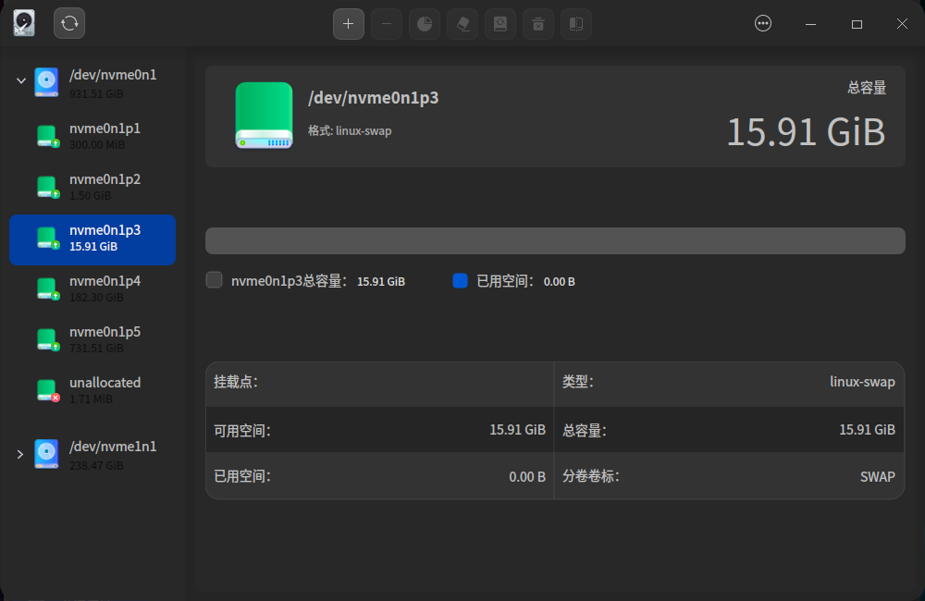925x601 pixels.
Task: Click the 挂载点 table row
Action: (380, 384)
